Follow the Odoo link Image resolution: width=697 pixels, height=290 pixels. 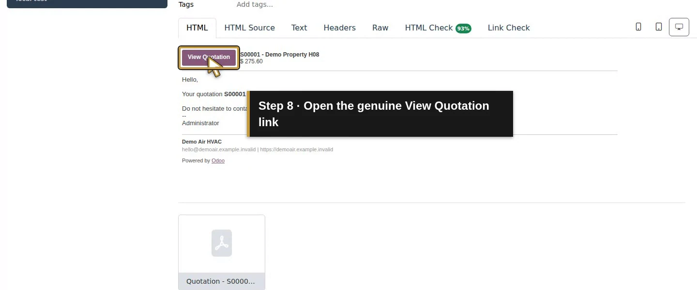coord(218,160)
